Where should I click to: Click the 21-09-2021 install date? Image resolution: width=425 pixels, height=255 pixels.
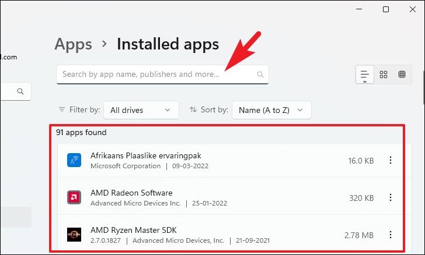tap(253, 240)
